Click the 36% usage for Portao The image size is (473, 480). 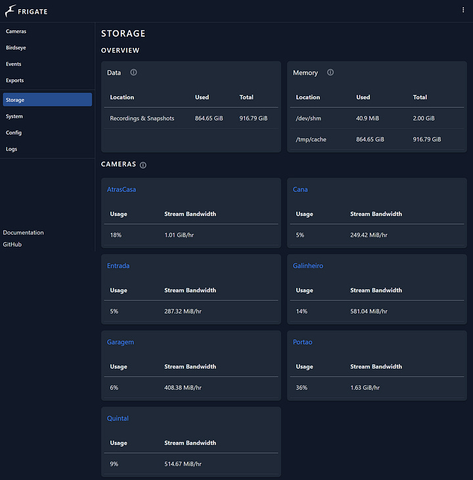[x=302, y=387]
